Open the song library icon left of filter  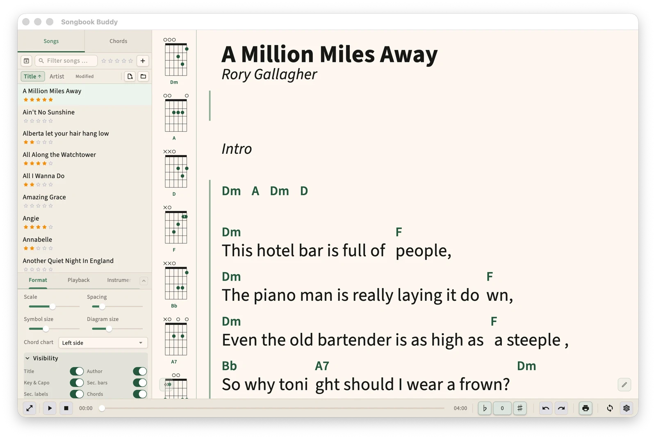coord(26,61)
